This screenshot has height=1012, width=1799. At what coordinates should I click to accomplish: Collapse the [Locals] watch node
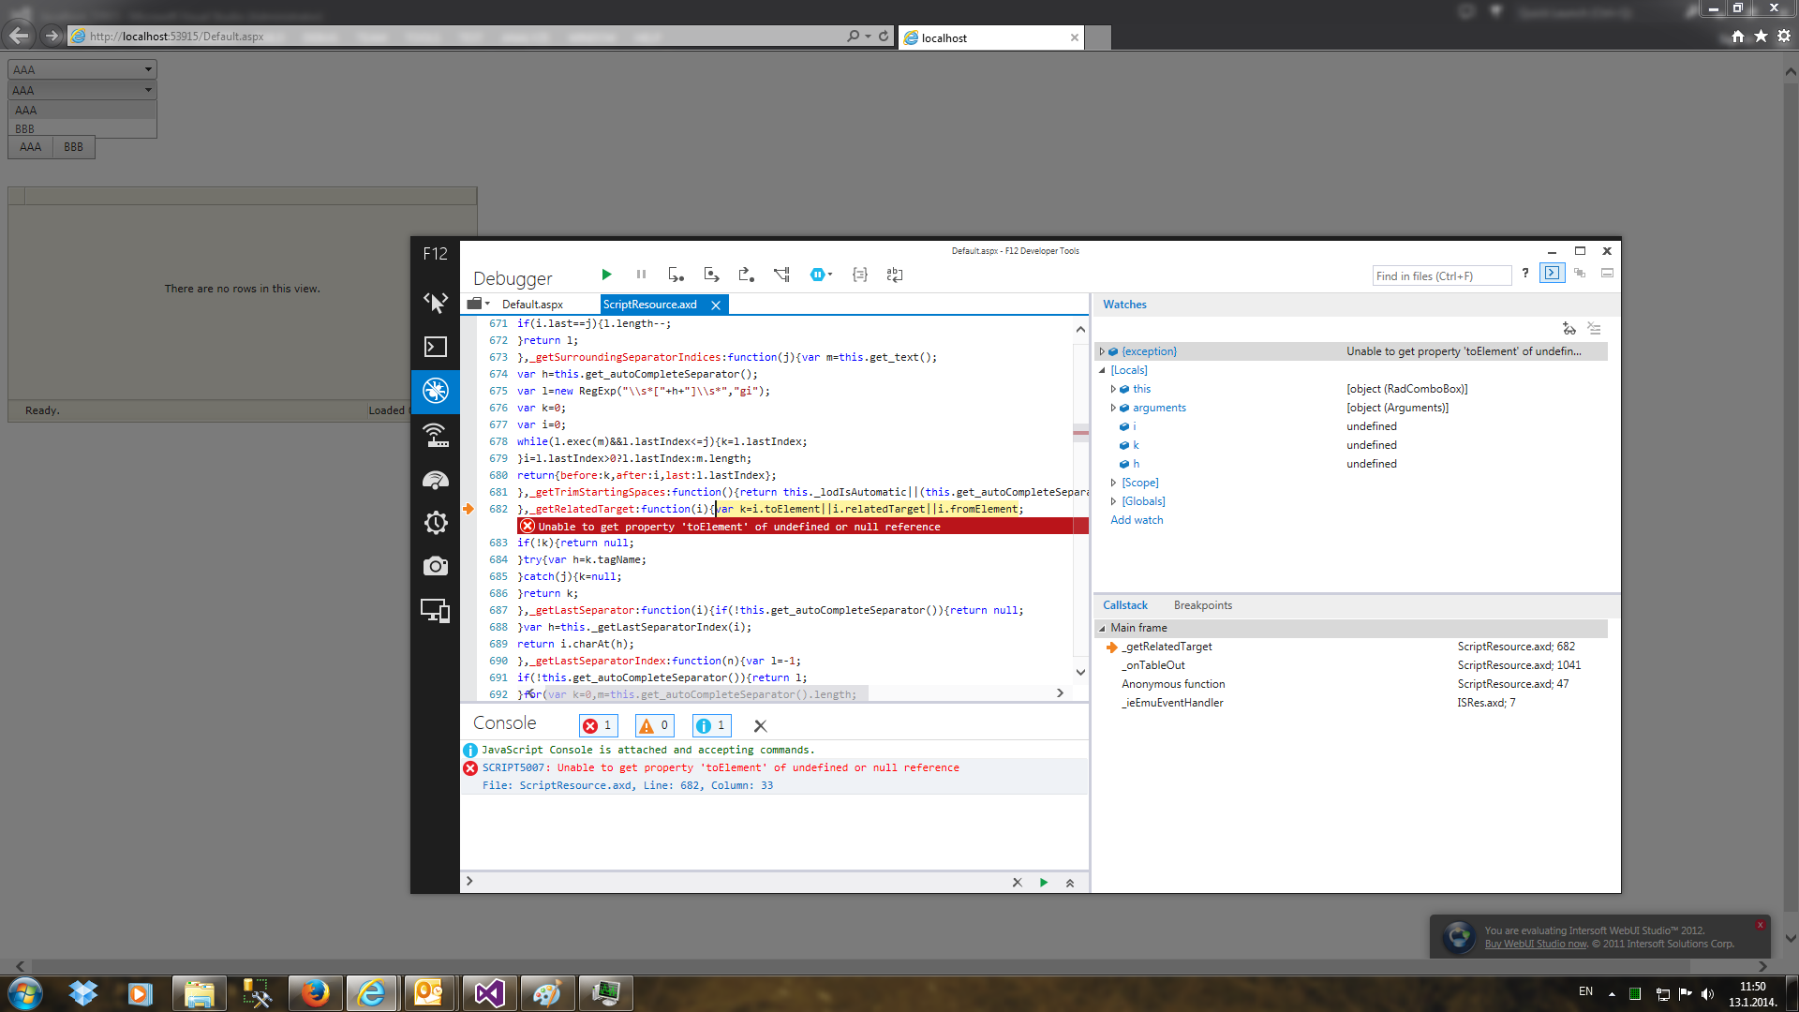[1102, 370]
